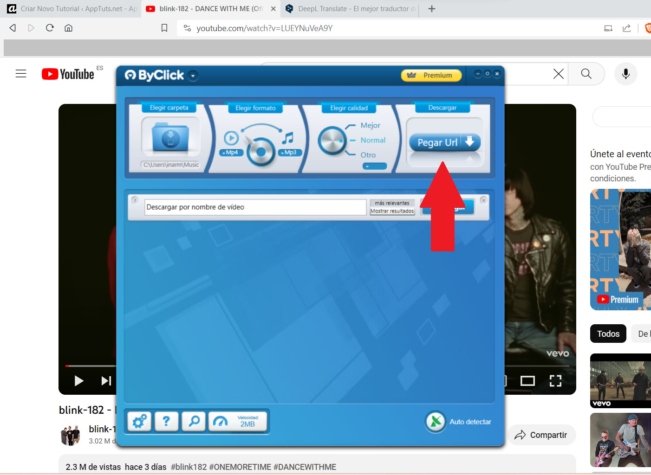
Task: Click the crown Premium button in ByClick
Action: coord(431,75)
